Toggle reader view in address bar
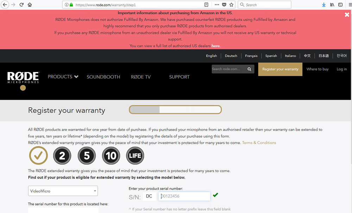The image size is (352, 213). tap(206, 5)
